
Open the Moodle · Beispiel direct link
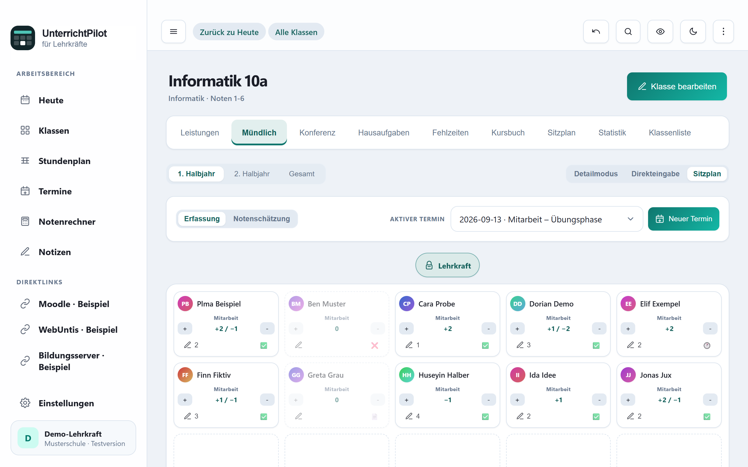(74, 304)
